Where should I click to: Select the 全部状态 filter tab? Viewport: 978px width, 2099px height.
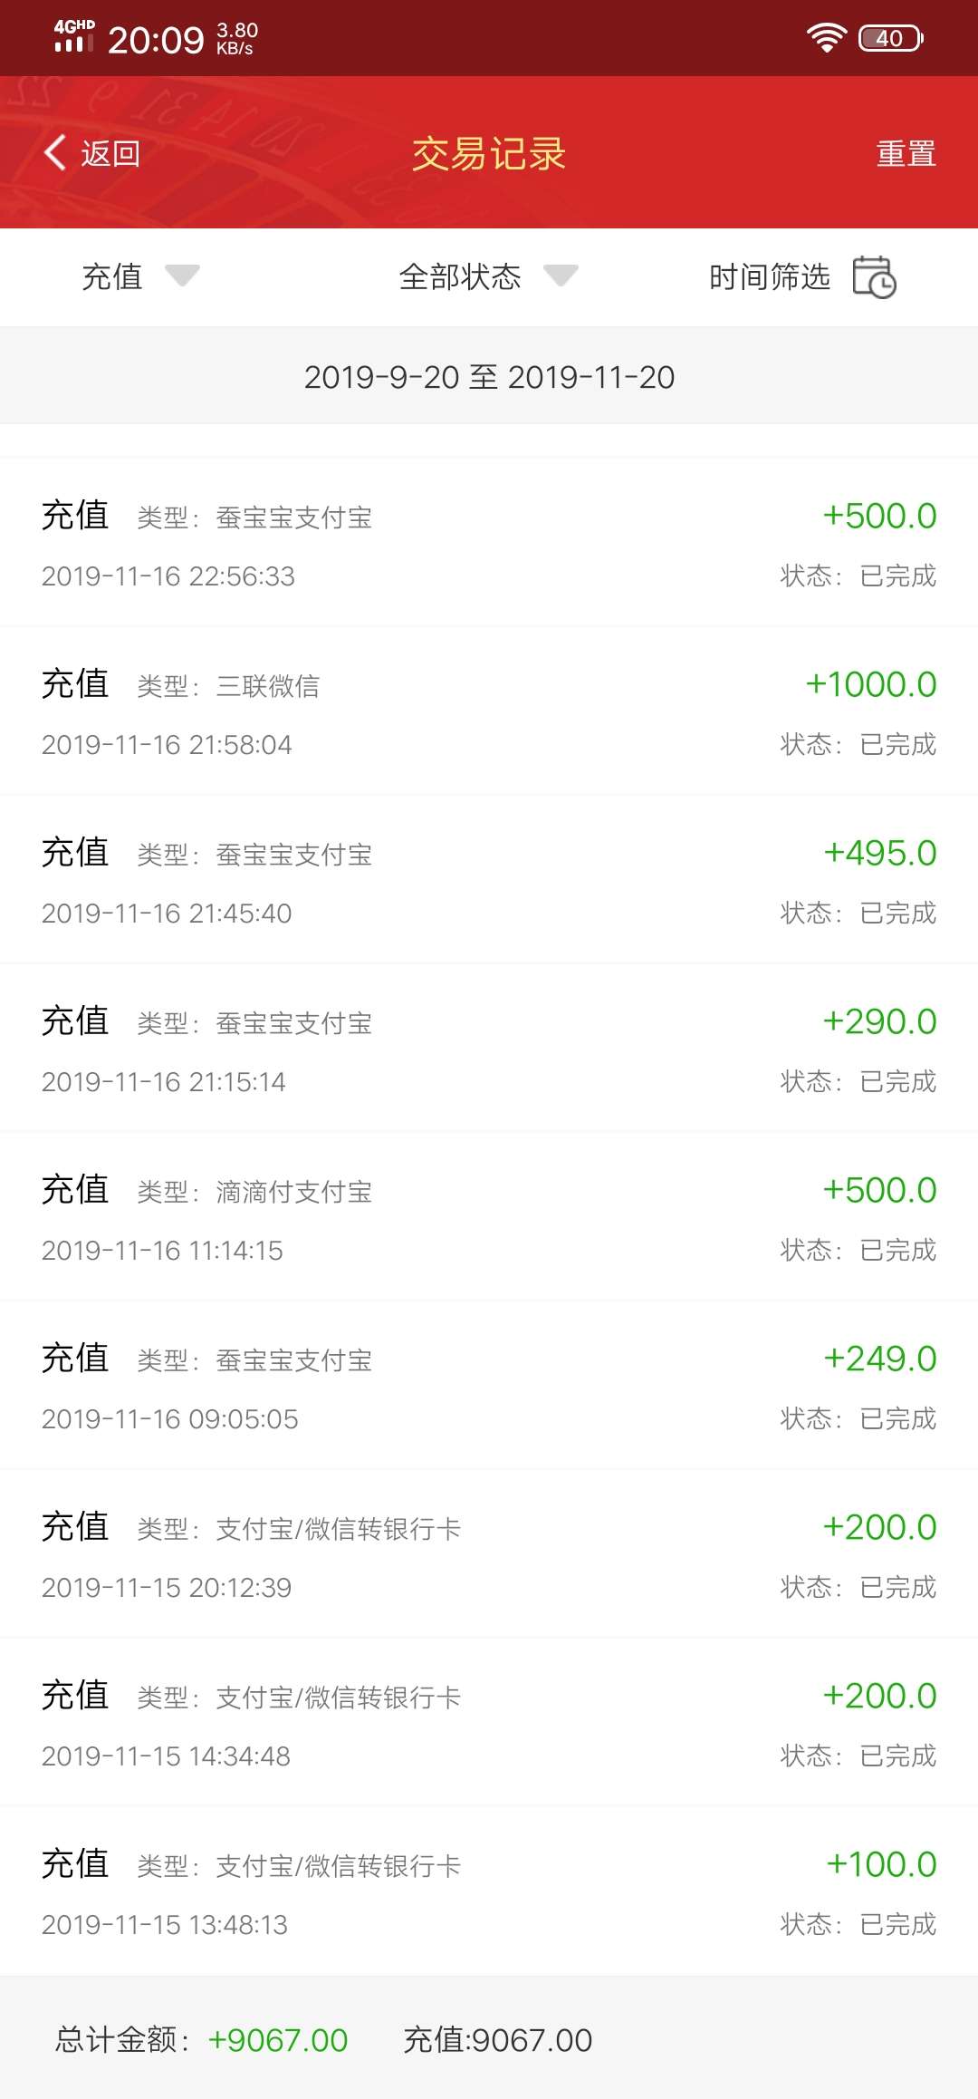click(x=460, y=276)
